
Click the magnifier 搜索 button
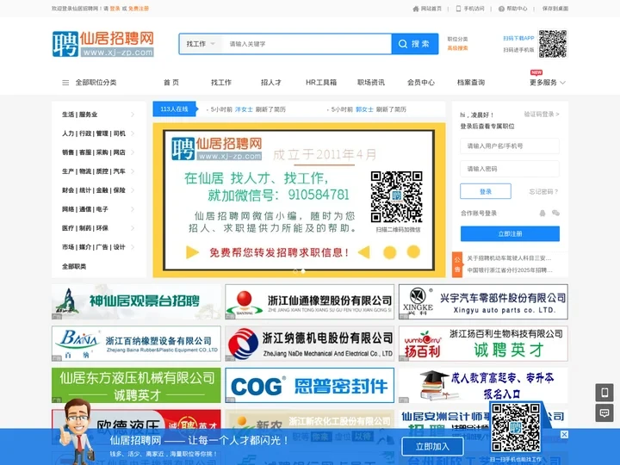415,44
